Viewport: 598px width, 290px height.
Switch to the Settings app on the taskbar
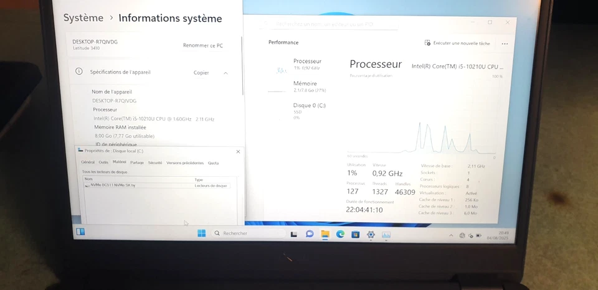point(371,235)
